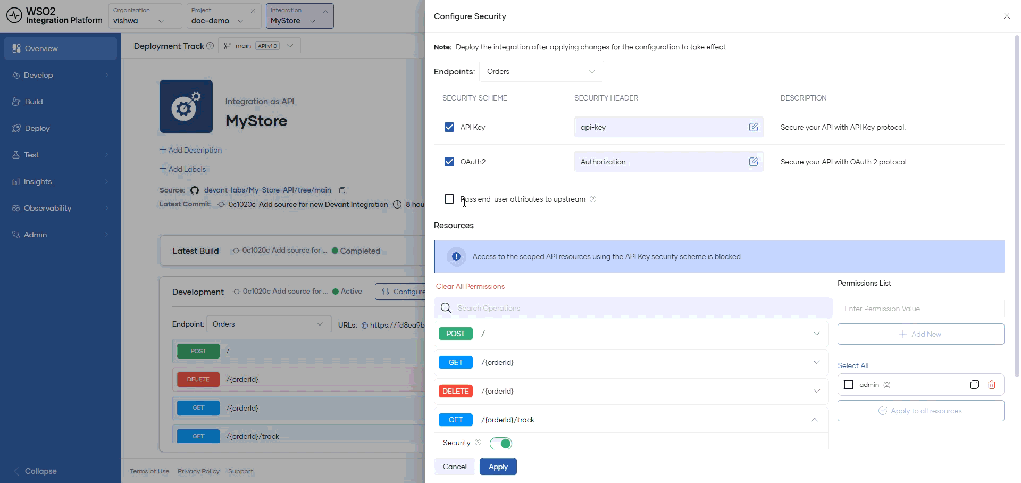Screen dimensions: 1021x483
Task: Check Pass end-user attributes to upstream
Action: point(449,199)
